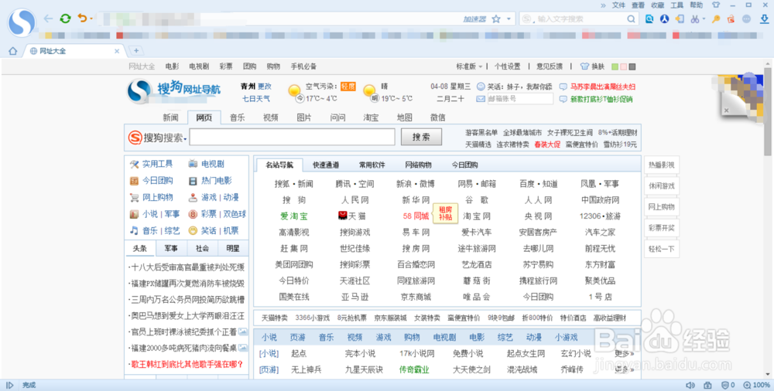Bookmark page with the star icon
Screen dimensions: 774x391
point(496,19)
